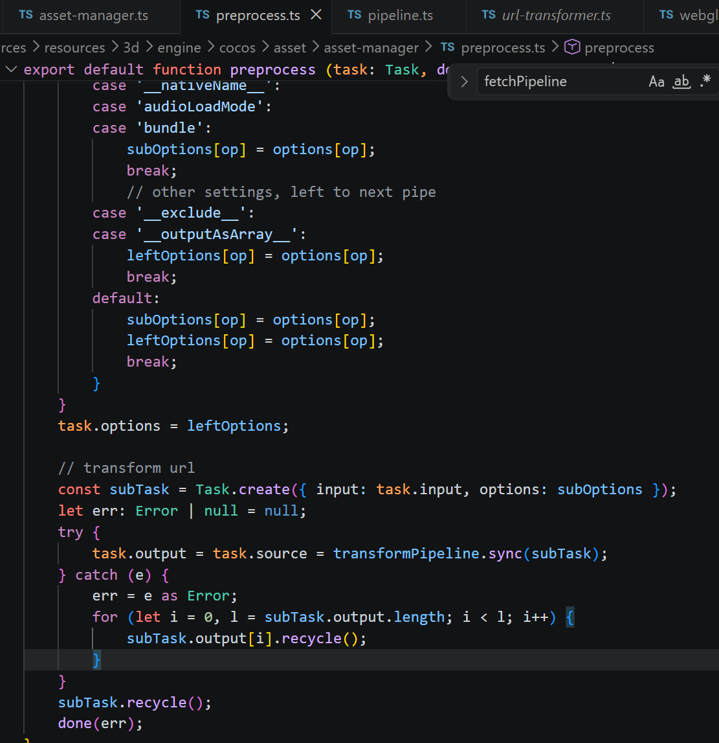Select '3d' in the breadcrumb path
This screenshot has width=719, height=743.
click(131, 48)
